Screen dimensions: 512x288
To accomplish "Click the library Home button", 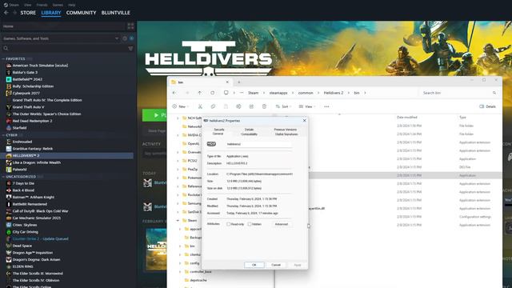I will 63,26.
